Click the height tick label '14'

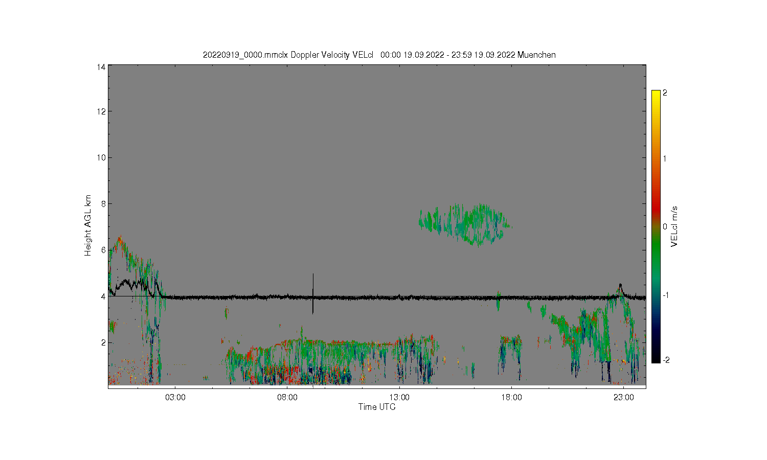(101, 67)
